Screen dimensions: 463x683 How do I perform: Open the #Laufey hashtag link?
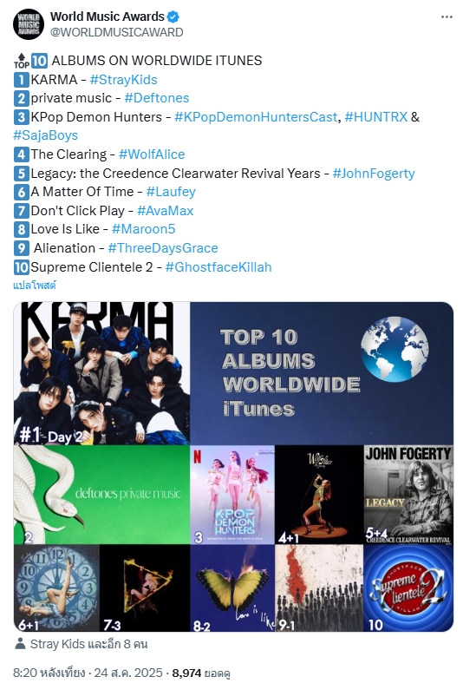pos(171,192)
